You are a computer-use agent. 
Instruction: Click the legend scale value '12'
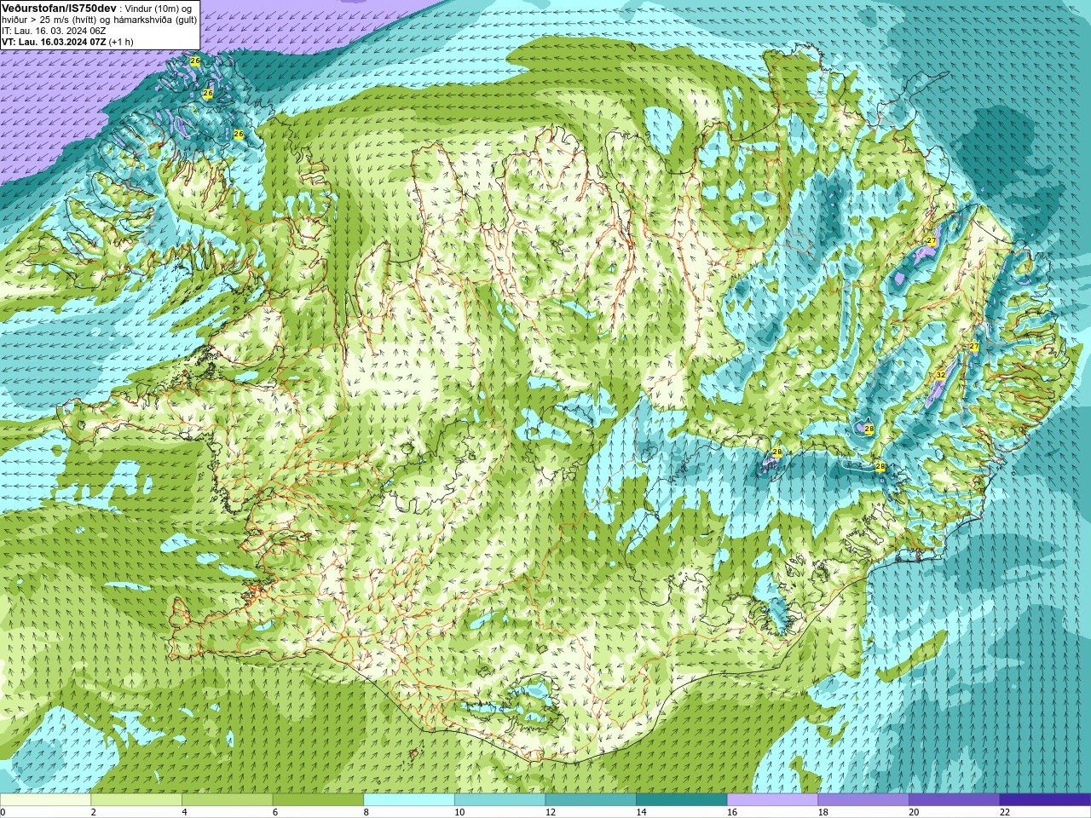(x=551, y=812)
